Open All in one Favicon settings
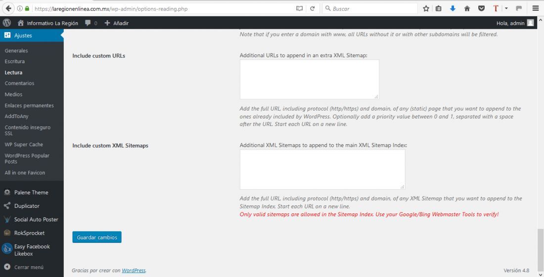 coord(25,173)
